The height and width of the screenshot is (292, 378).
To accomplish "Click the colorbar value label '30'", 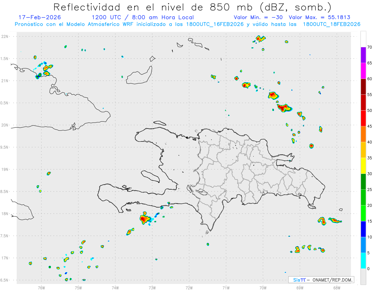I will click(x=370, y=174).
